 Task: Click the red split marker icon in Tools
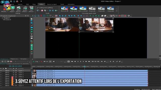point(42,10)
